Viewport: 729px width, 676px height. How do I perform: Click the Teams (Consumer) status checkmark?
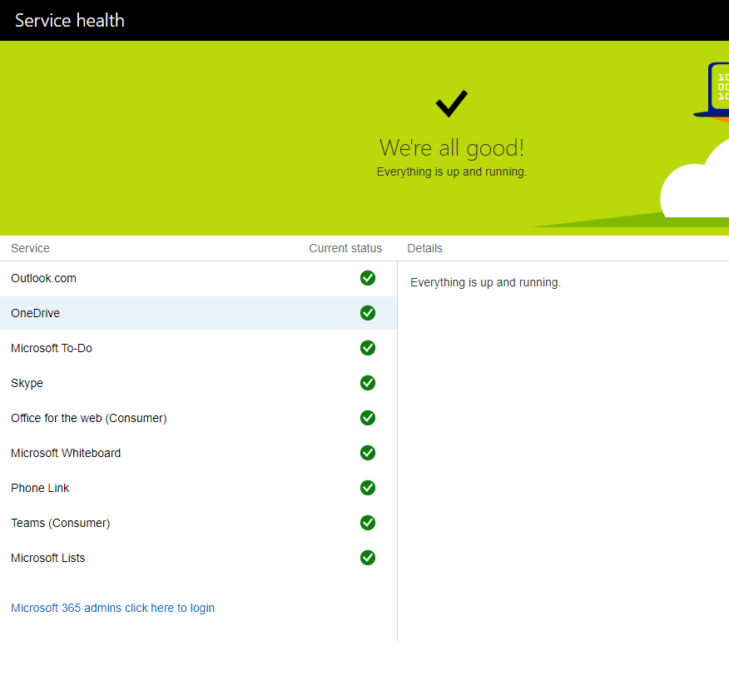click(x=367, y=523)
